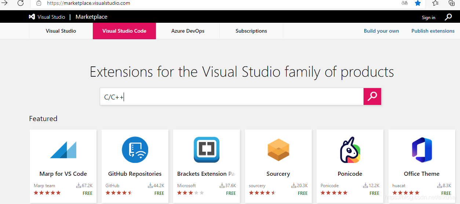Open the browser collections icon

[452, 3]
